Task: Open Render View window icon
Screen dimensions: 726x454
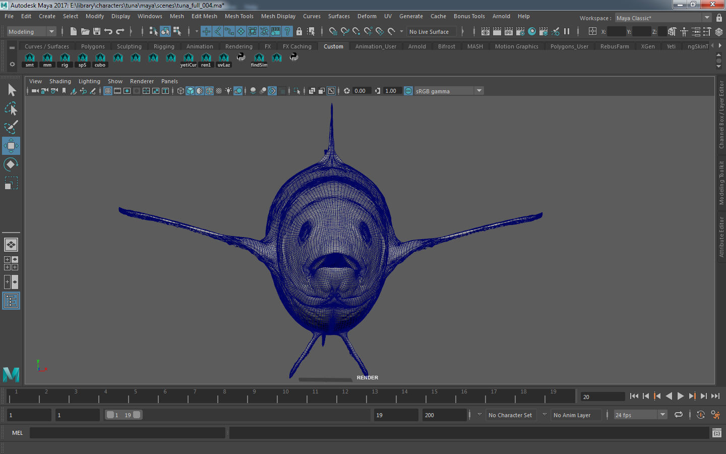Action: coord(485,32)
